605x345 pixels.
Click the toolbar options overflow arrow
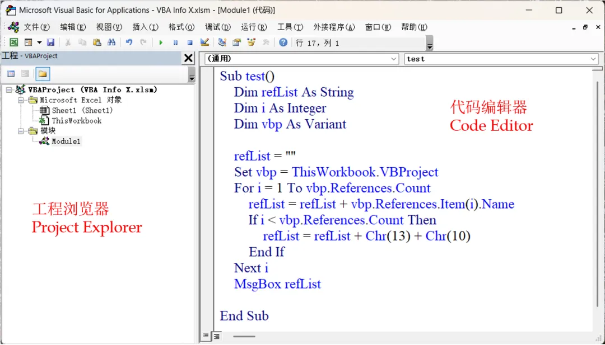click(x=430, y=43)
